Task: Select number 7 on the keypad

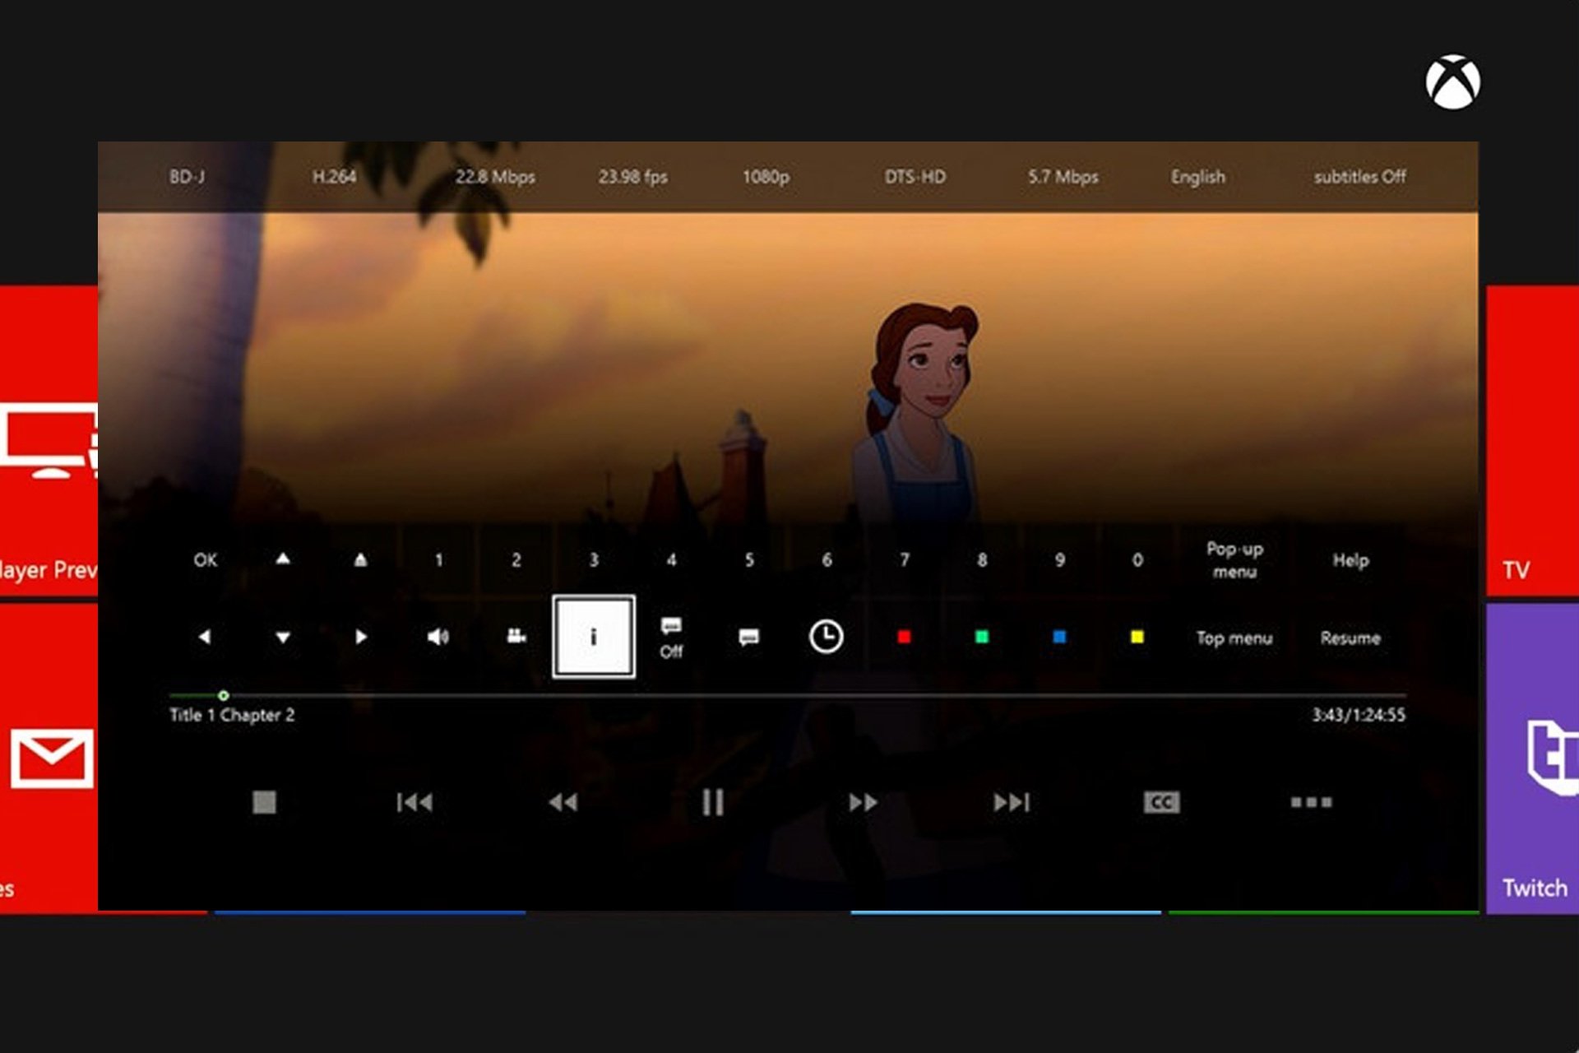Action: (905, 560)
